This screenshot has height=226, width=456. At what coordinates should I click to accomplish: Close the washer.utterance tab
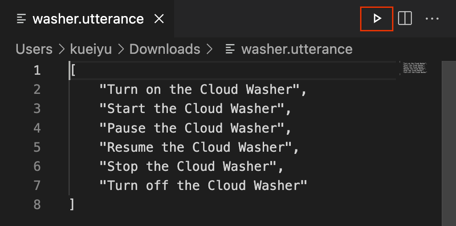159,19
